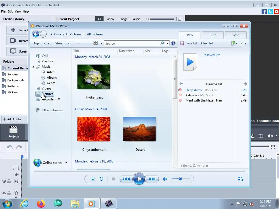Viewport: 279px width, 209px height.
Task: Turn repeat on in Media Player
Action: [101, 179]
